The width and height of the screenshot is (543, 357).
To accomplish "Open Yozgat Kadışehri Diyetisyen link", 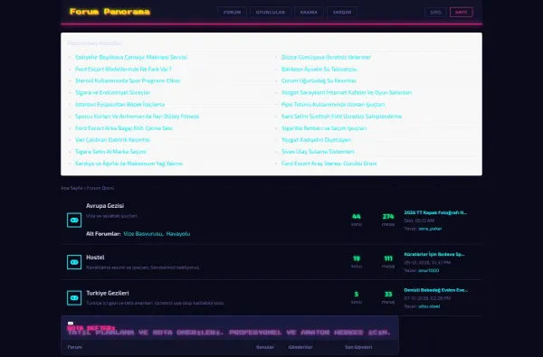I will click(x=316, y=140).
